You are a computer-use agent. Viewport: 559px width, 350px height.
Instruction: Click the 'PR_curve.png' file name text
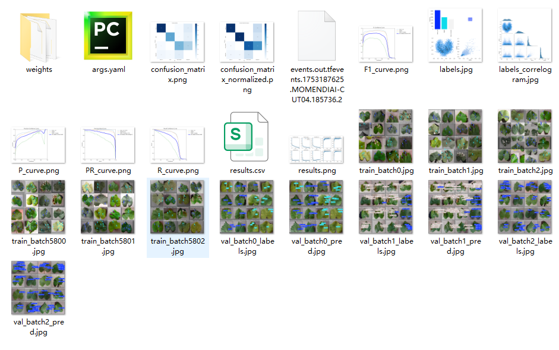click(x=108, y=171)
